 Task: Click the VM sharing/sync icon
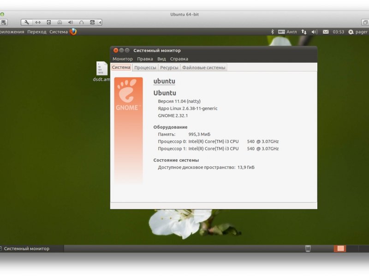pos(92,22)
